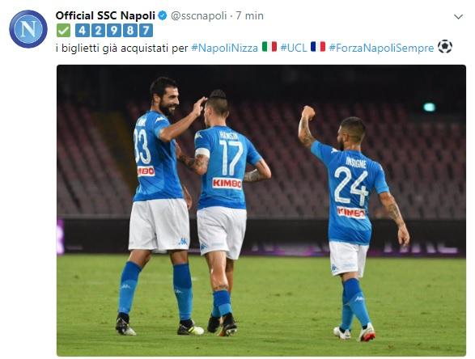Open the Official SSC Napoli profile name
This screenshot has width=475, height=359.
coord(105,15)
